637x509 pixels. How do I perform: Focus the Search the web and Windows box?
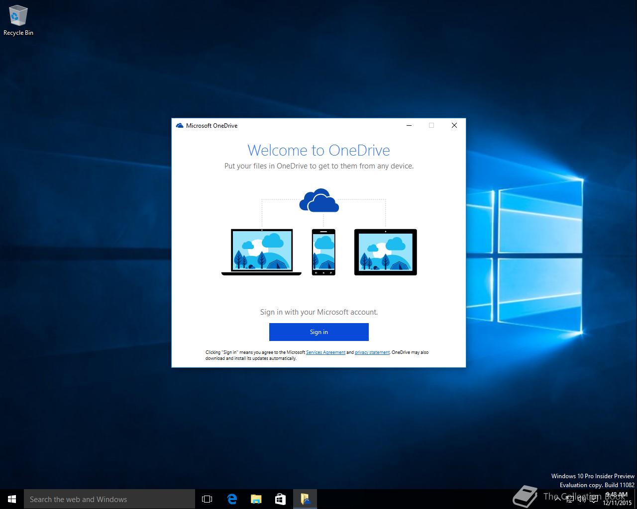tap(109, 499)
